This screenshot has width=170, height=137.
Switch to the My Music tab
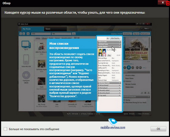(x=33, y=29)
